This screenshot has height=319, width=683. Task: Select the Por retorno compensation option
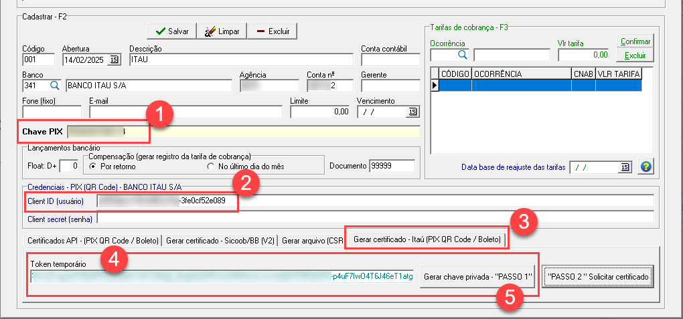pos(92,167)
